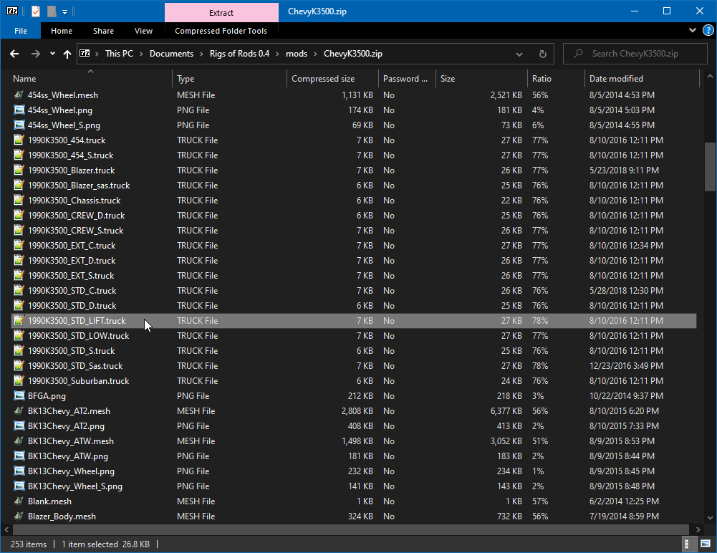Click Documents in the address breadcrumb

click(171, 54)
